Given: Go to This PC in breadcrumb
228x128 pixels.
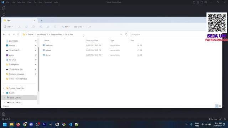Looking at the screenshot, I should (x=31, y=34).
